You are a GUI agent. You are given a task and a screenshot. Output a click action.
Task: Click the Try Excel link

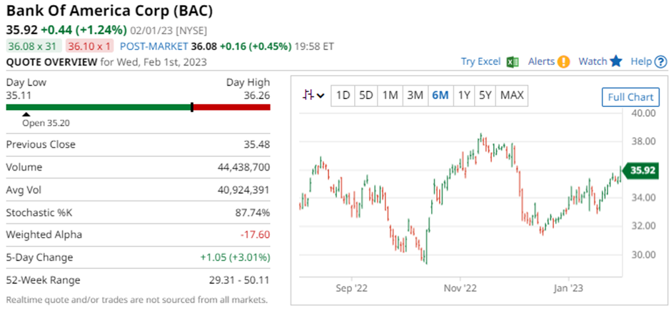tap(480, 61)
